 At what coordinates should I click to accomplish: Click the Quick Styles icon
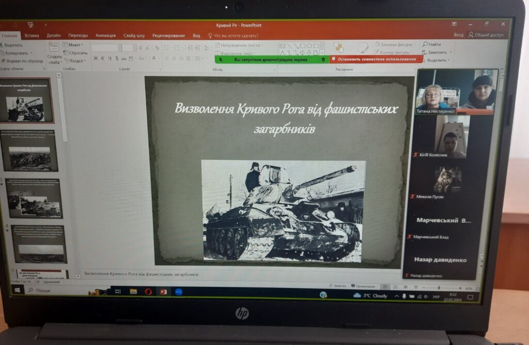coord(363,48)
